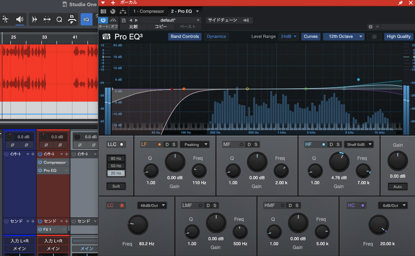Open the LF filter type Peaking dropdown
Image resolution: width=415 pixels, height=256 pixels.
[x=195, y=144]
